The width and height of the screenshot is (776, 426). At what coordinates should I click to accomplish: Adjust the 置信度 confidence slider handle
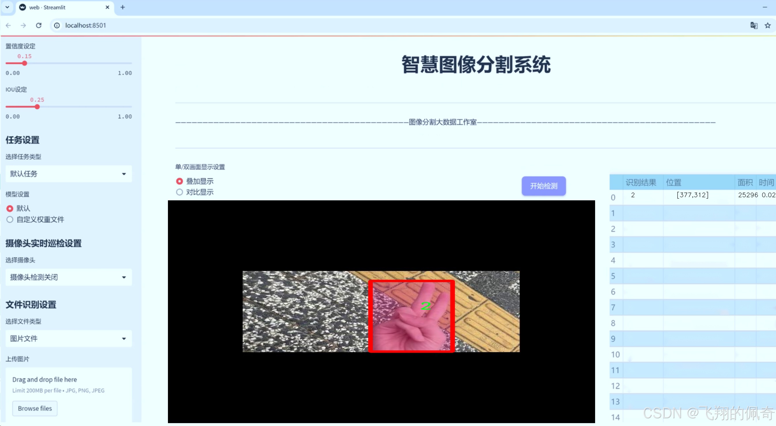point(24,63)
